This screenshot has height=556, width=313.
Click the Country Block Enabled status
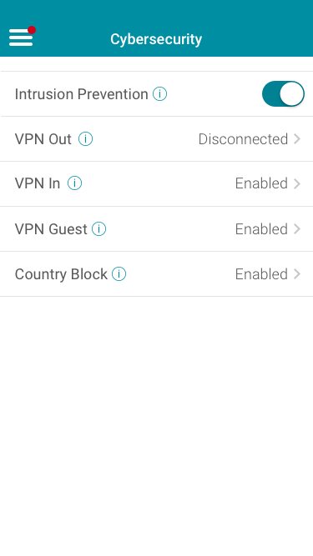261,274
